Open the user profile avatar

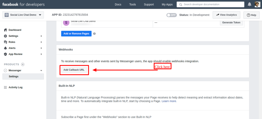[x=257, y=5]
